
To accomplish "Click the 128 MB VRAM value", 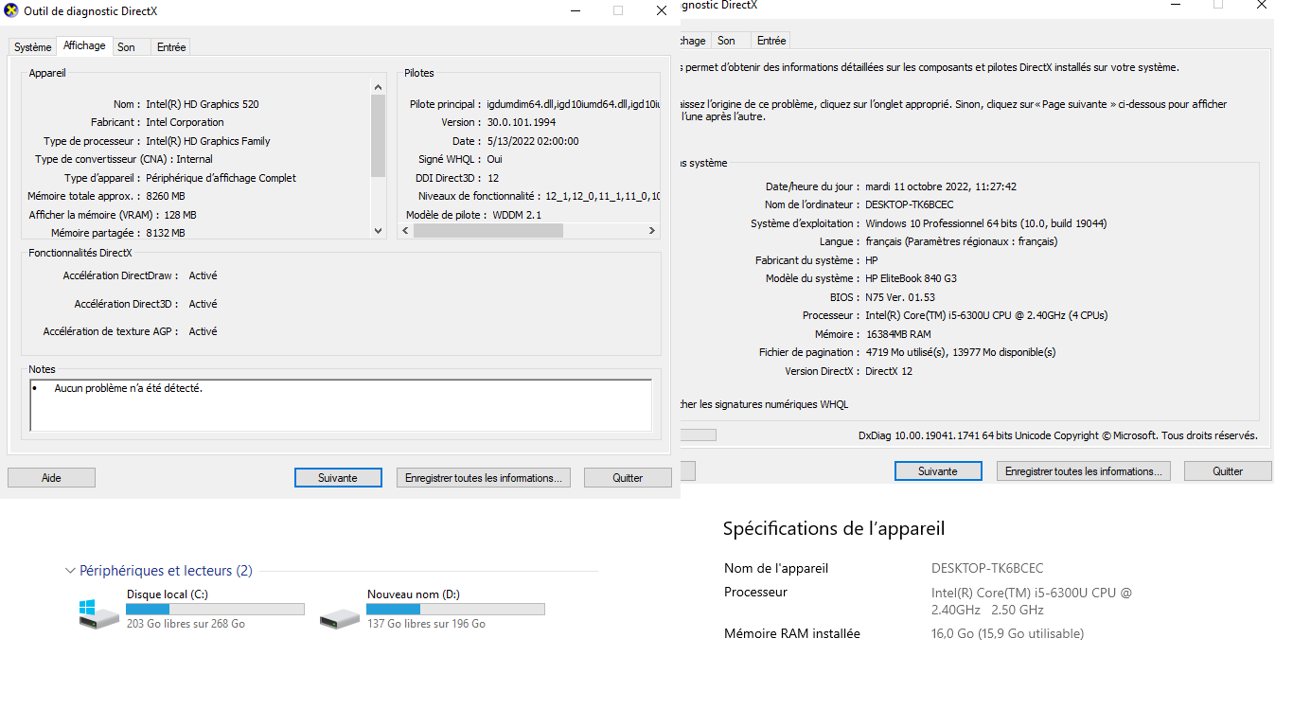I will click(x=180, y=215).
